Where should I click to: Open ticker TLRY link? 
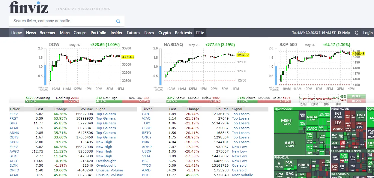pos(146,123)
